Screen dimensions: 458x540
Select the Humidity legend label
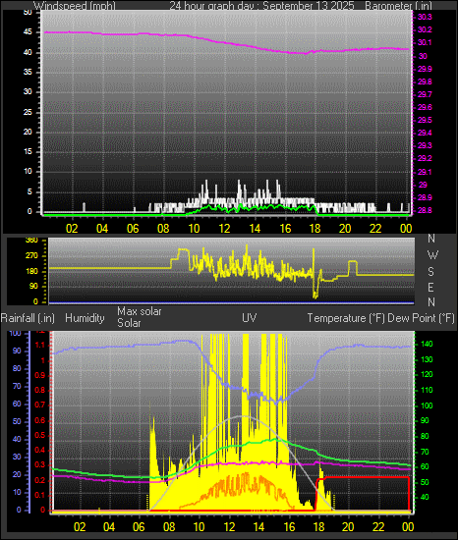point(85,318)
